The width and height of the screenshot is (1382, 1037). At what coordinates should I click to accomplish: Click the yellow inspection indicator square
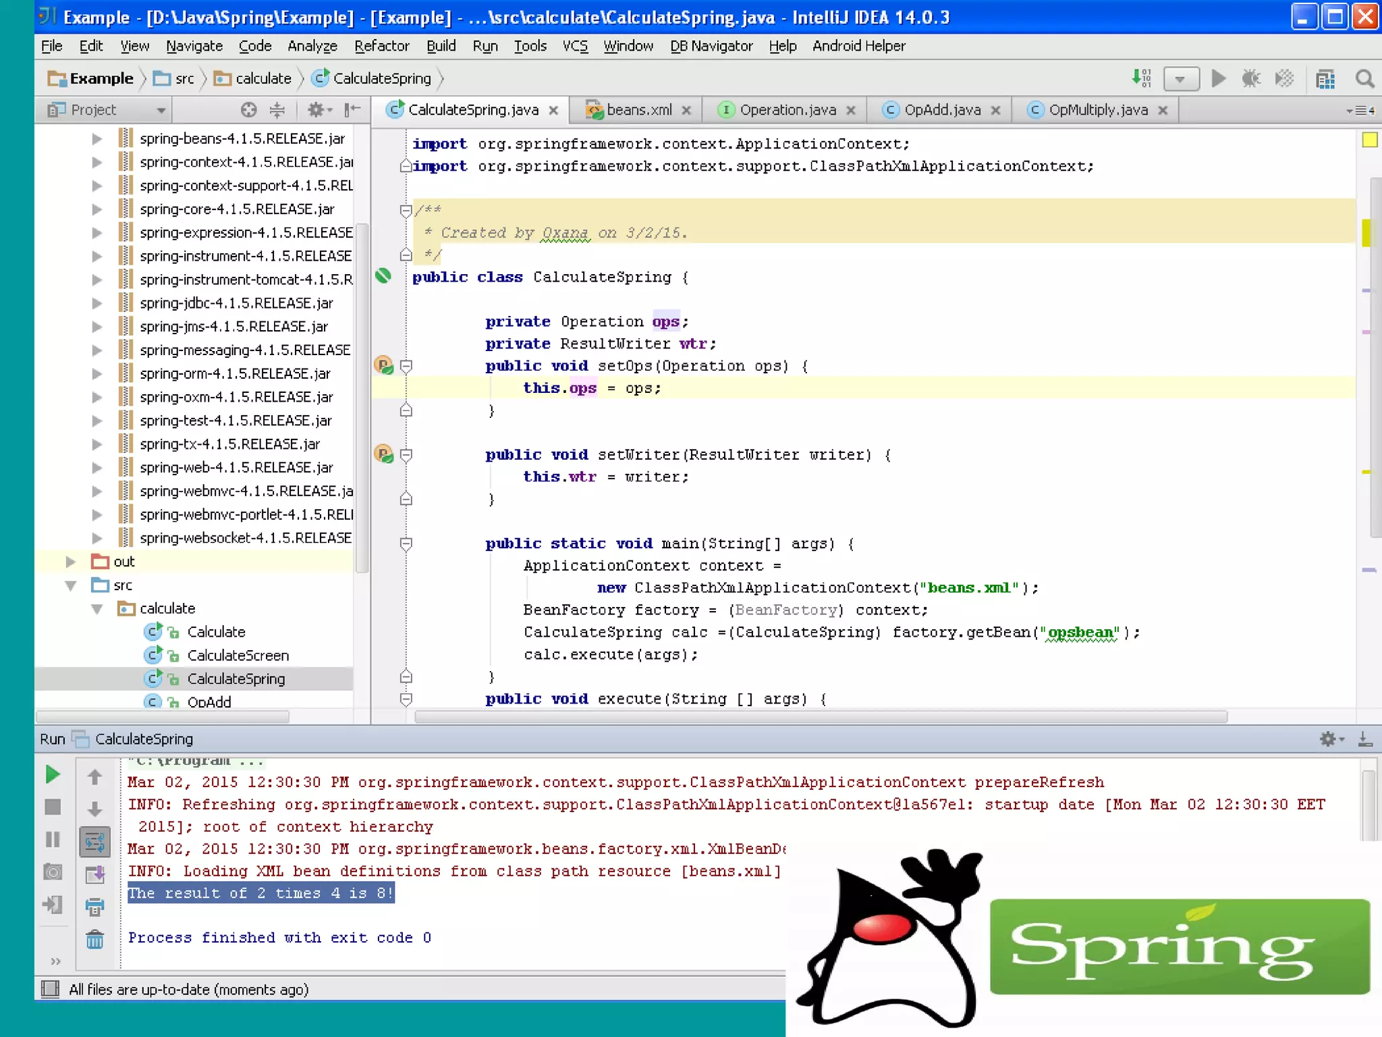point(1369,140)
